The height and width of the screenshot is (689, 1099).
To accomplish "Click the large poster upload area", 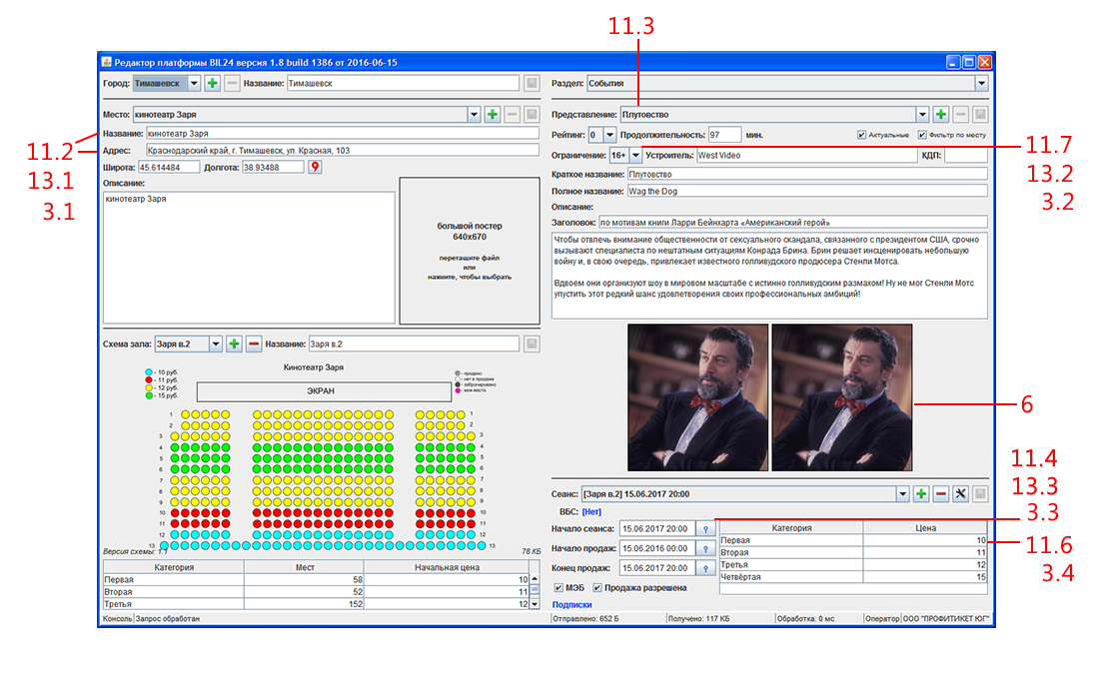I will (470, 251).
